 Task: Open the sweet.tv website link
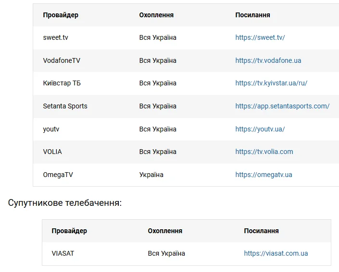[x=260, y=37]
